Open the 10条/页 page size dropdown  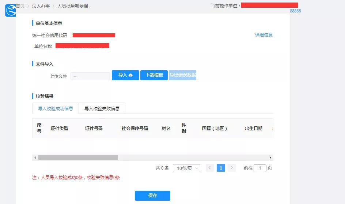click(186, 168)
